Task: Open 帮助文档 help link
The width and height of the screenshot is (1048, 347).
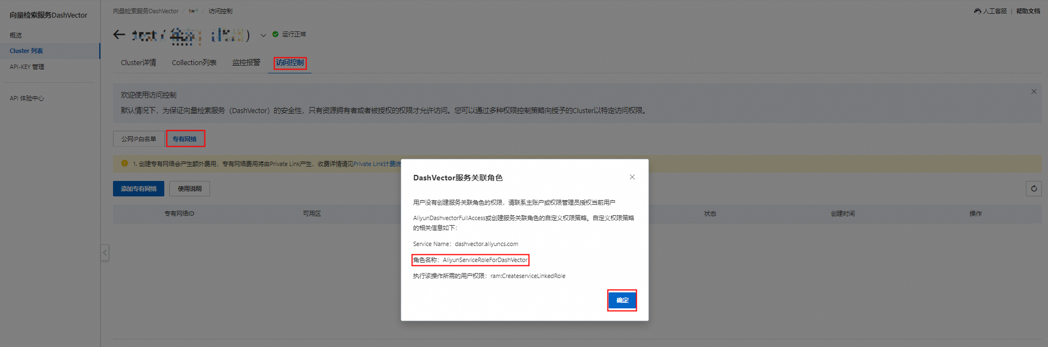Action: [x=1028, y=11]
